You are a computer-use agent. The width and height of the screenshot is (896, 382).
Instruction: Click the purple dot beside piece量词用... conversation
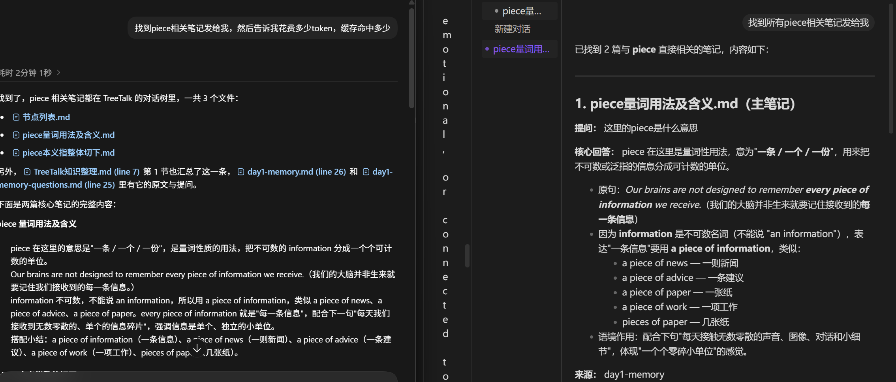487,49
